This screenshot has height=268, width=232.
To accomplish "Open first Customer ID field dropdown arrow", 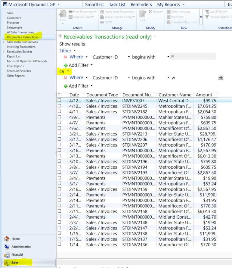I will coord(129,57).
